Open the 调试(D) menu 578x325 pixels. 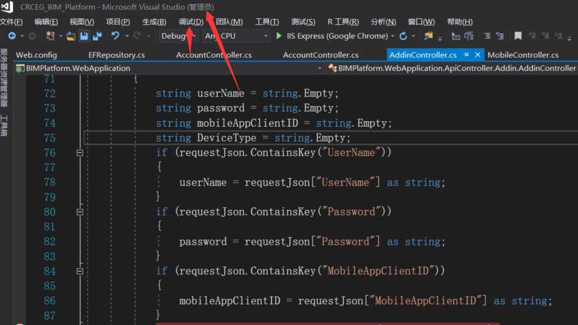pyautogui.click(x=191, y=21)
